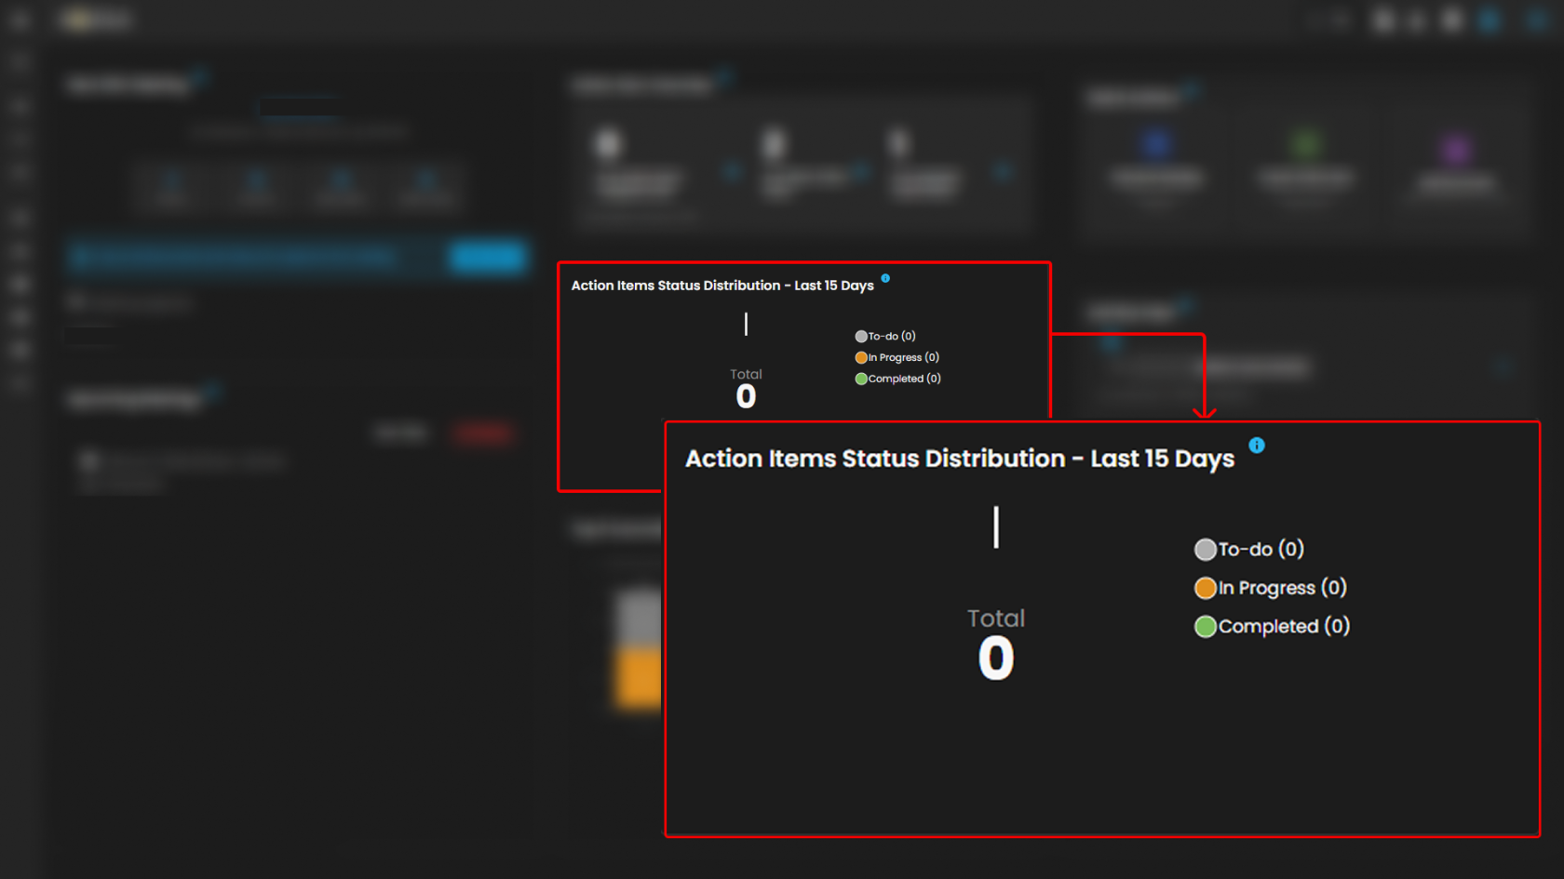Click the small info icon on the original card
Screen dimensions: 1564x879
click(x=885, y=278)
